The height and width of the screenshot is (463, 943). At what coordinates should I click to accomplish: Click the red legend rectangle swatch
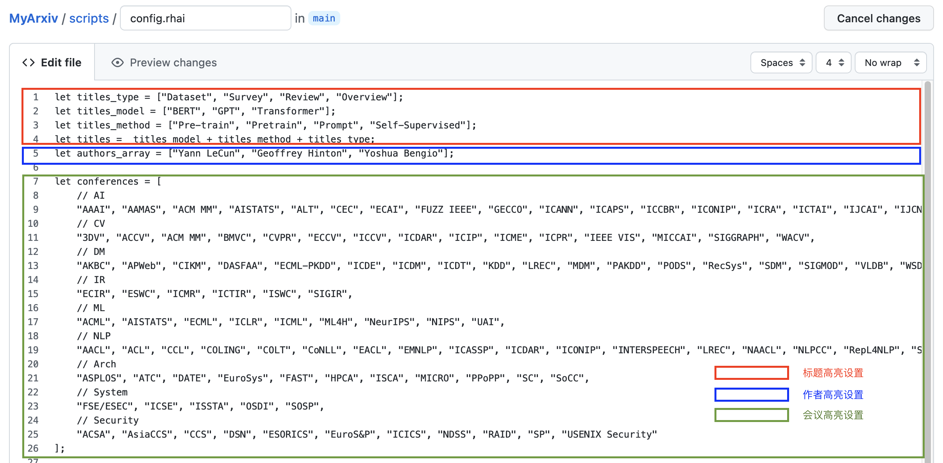(751, 373)
